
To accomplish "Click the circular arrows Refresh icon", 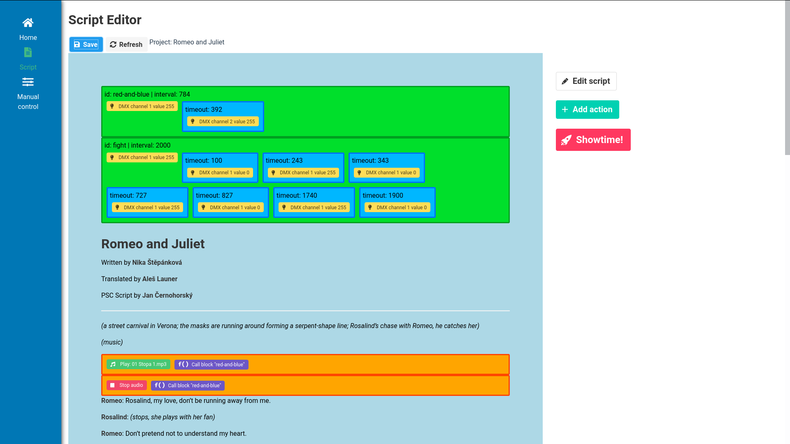I will tap(113, 44).
